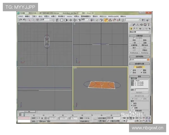
Task: Click the Undo arrow in main toolbar
Action: pyautogui.click(x=20, y=20)
